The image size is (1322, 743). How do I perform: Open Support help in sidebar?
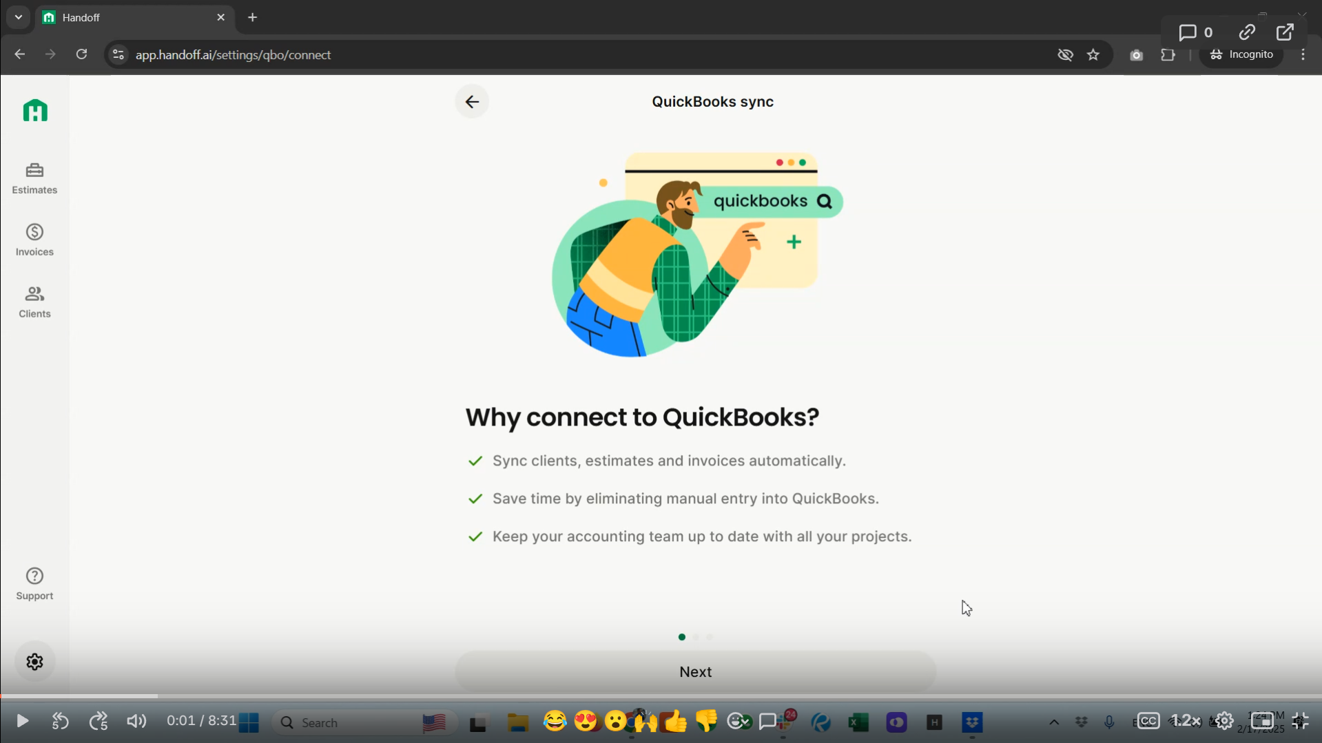pyautogui.click(x=34, y=584)
